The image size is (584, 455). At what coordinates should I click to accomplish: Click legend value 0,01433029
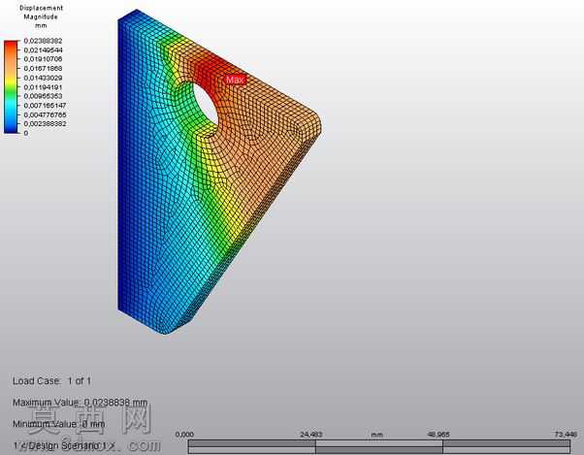coord(43,78)
